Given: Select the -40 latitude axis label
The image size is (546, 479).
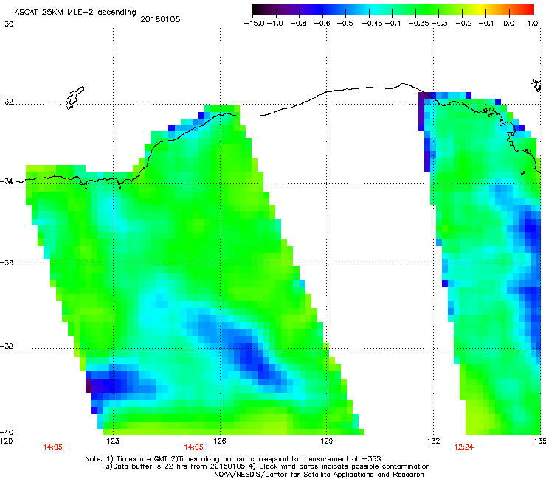Looking at the screenshot, I should click(7, 432).
